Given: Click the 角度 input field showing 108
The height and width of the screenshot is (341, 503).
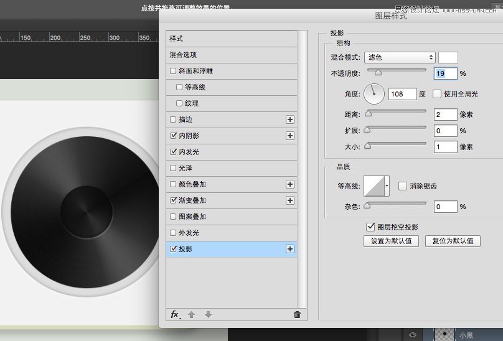Looking at the screenshot, I should point(402,94).
